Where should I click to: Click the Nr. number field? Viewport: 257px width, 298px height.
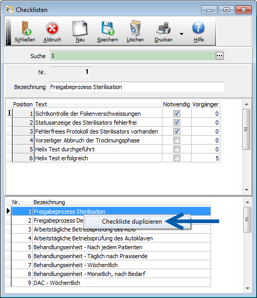[x=71, y=72]
